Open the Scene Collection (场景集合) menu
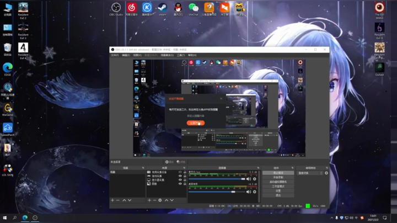This screenshot has width=397, height=223. tap(167, 55)
